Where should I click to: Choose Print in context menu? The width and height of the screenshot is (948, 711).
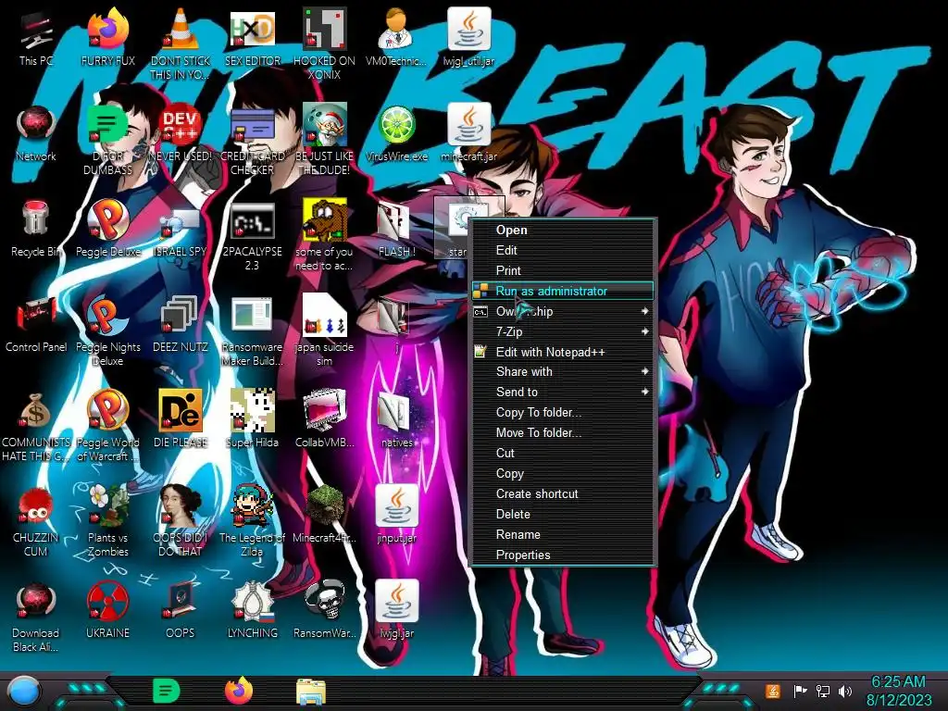(562, 270)
